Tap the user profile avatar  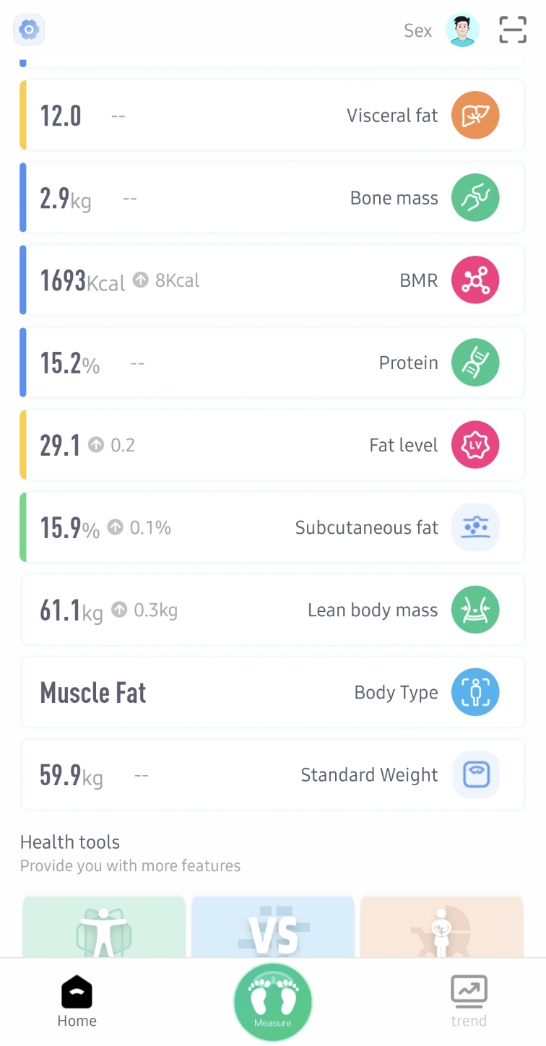(462, 30)
